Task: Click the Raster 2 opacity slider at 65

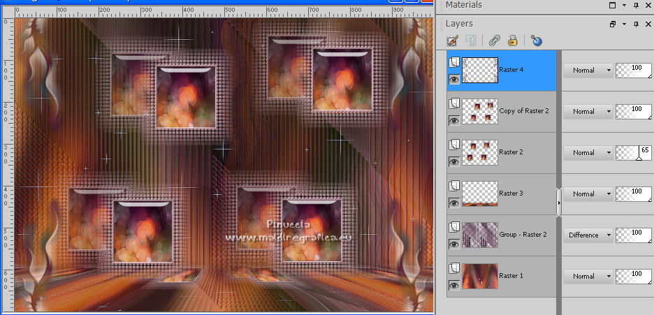Action: [634, 153]
